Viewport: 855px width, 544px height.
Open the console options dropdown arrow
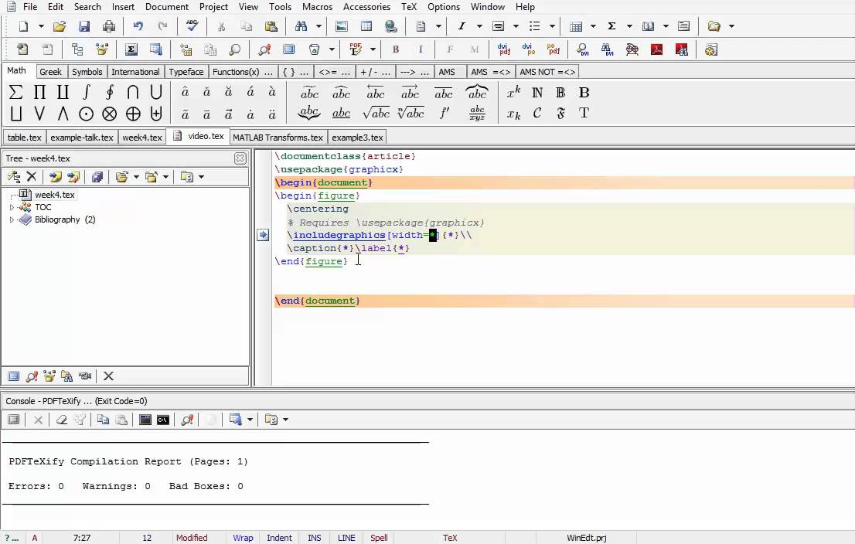(286, 420)
